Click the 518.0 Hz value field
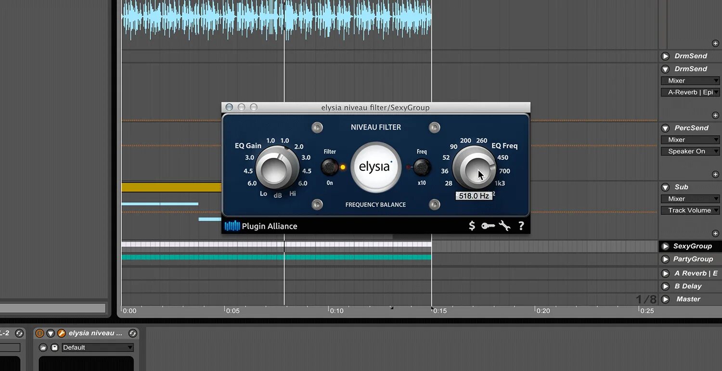Screen dimensions: 722x371 click(x=474, y=196)
